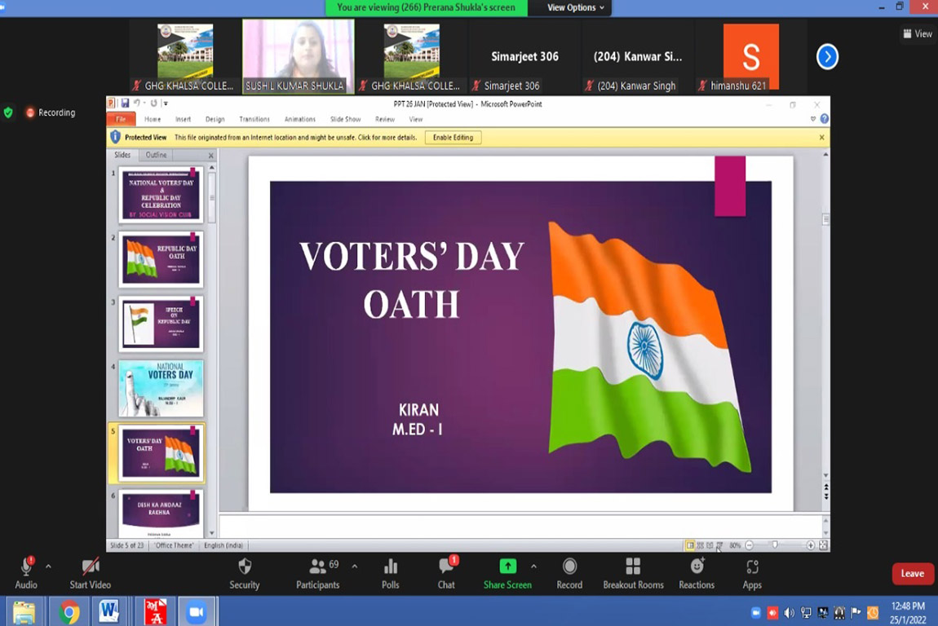This screenshot has width=938, height=626.
Task: Toggle Fit slide to current window
Action: pyautogui.click(x=823, y=545)
